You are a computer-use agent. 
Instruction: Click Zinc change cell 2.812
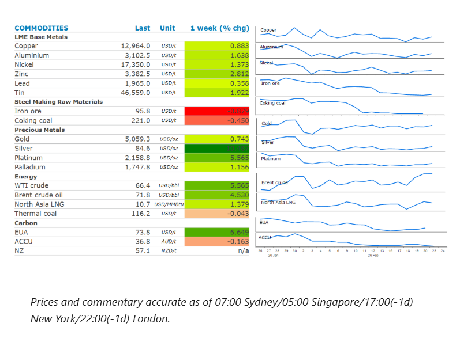click(217, 74)
